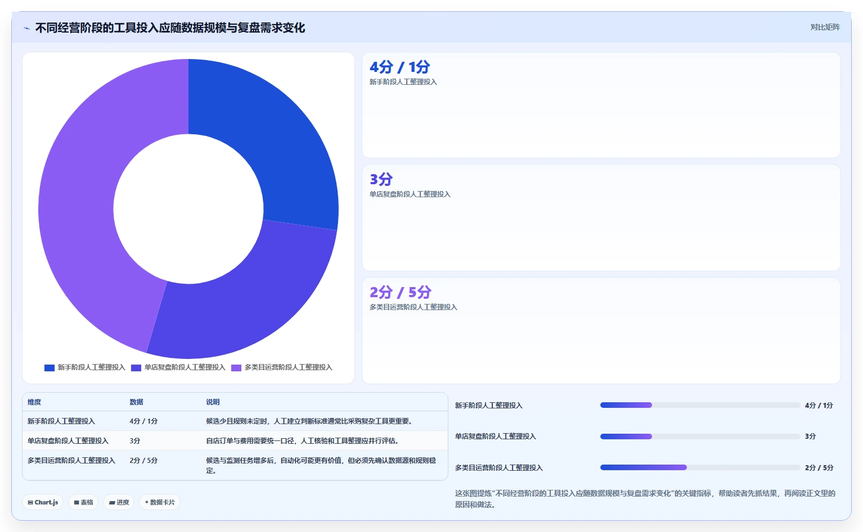Toggle 新手阶段人工整理投入 legend color box

tap(50, 367)
